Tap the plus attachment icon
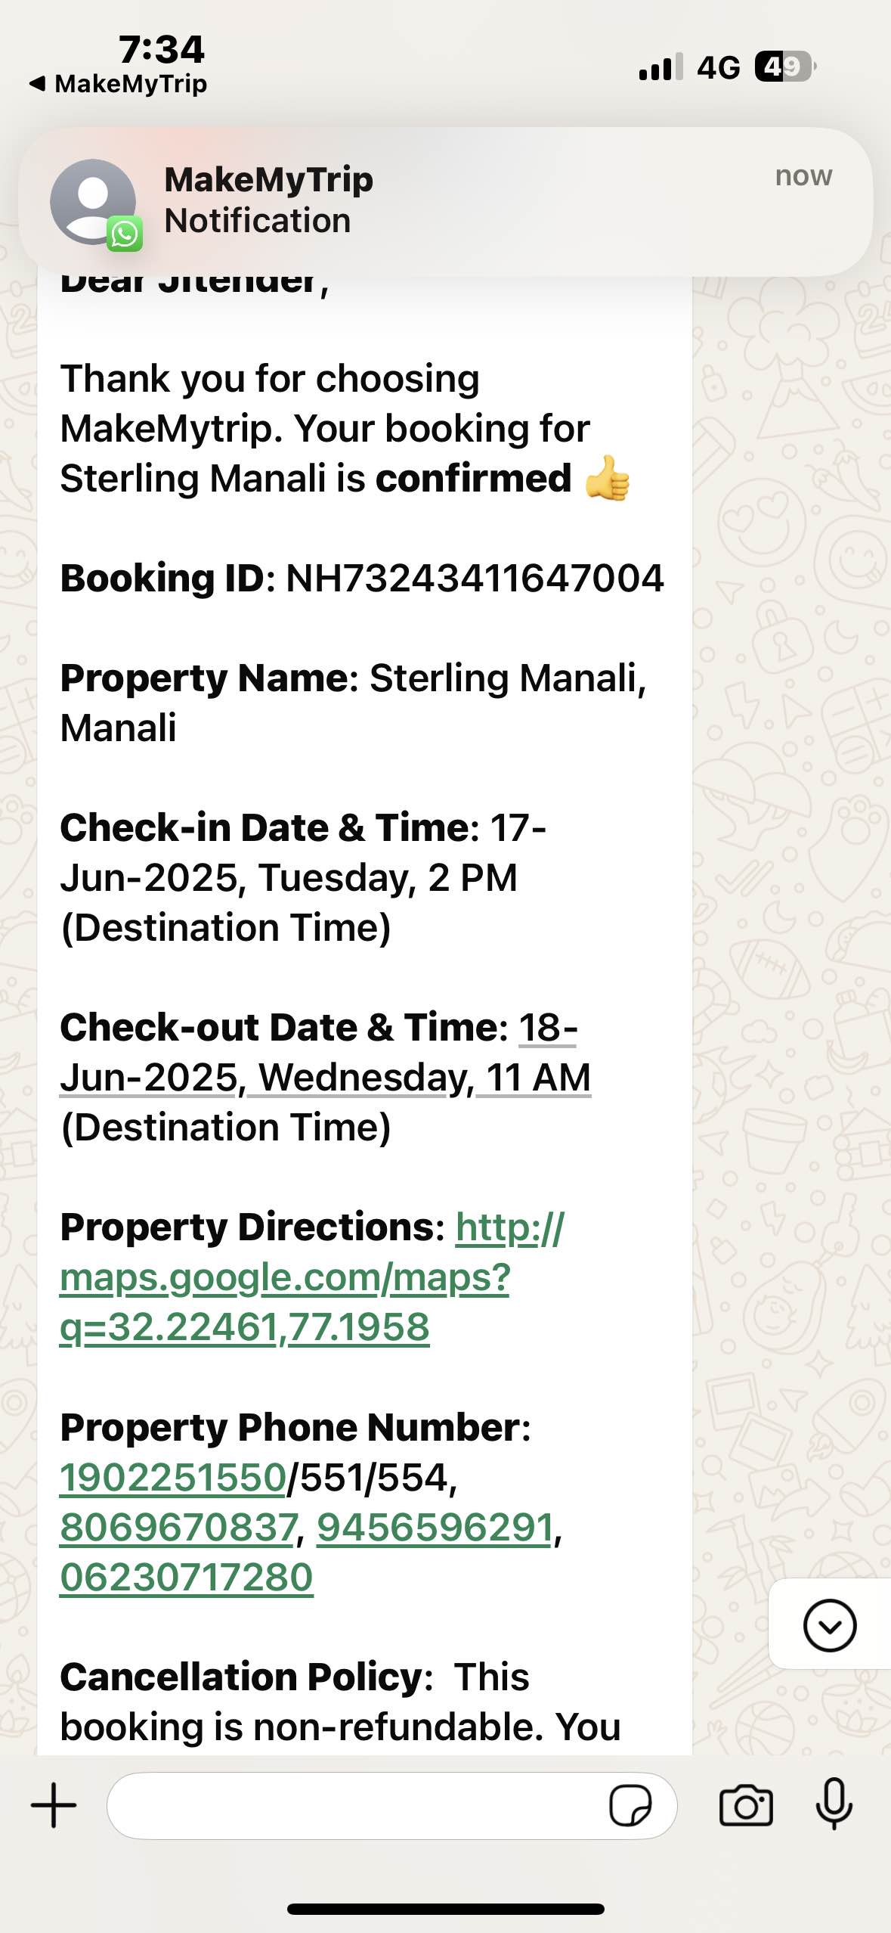 [x=54, y=1805]
